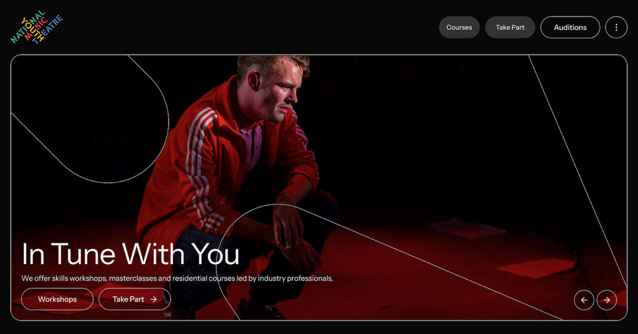Viewport: 638px width, 334px height.
Task: Click the arrow icon inside hero Take Part button
Action: coord(154,299)
